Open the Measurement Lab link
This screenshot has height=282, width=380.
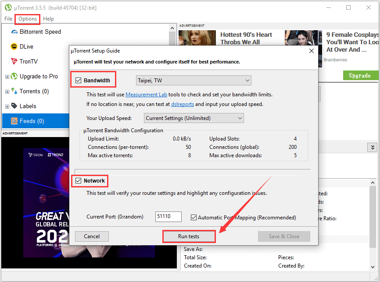click(146, 95)
